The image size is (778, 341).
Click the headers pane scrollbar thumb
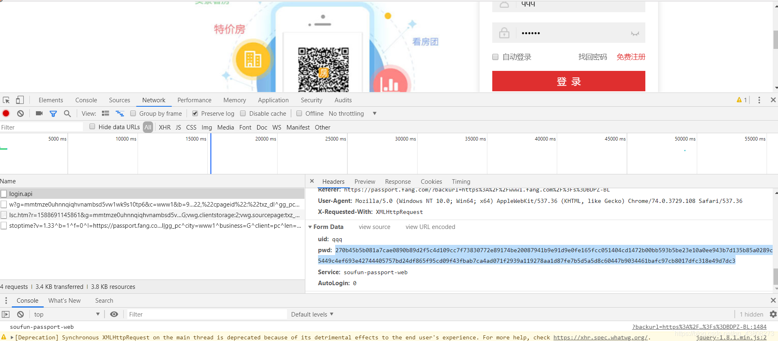point(776,277)
